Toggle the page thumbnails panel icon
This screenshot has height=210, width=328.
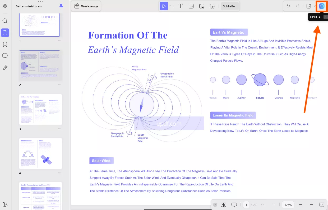click(5, 33)
